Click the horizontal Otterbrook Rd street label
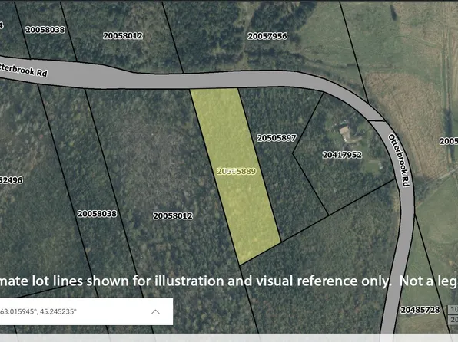 click(23, 69)
